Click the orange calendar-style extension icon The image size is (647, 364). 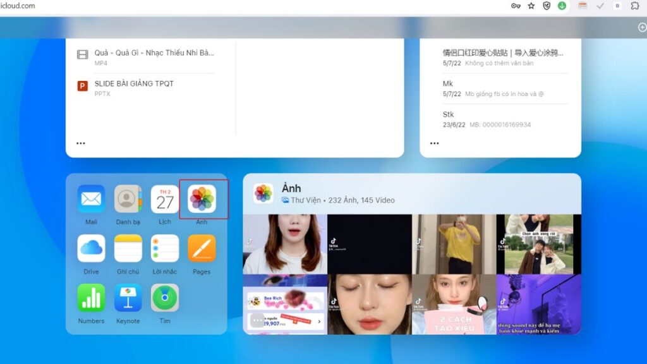click(x=583, y=6)
